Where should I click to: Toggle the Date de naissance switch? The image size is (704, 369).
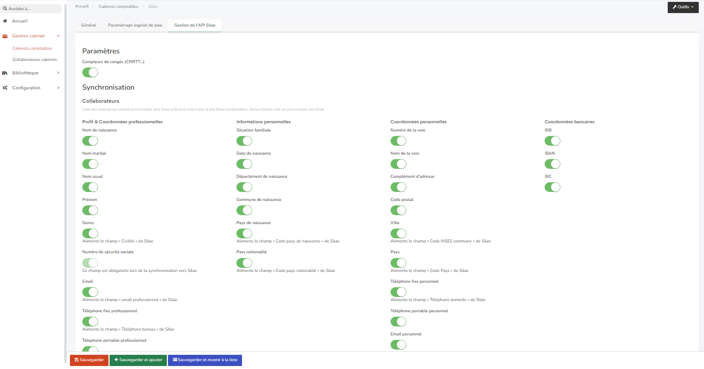244,164
